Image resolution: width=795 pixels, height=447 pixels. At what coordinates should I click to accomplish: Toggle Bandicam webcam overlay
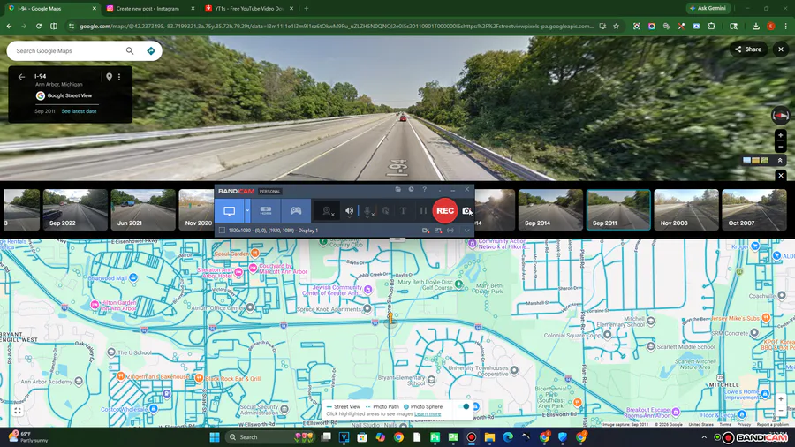[x=328, y=211]
